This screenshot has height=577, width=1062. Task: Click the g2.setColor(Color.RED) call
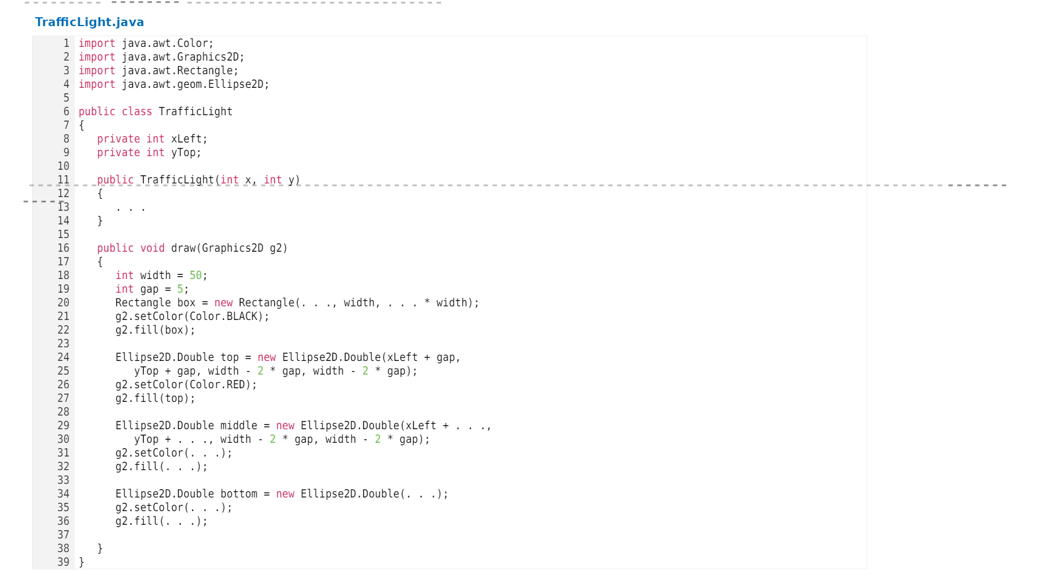coord(185,384)
